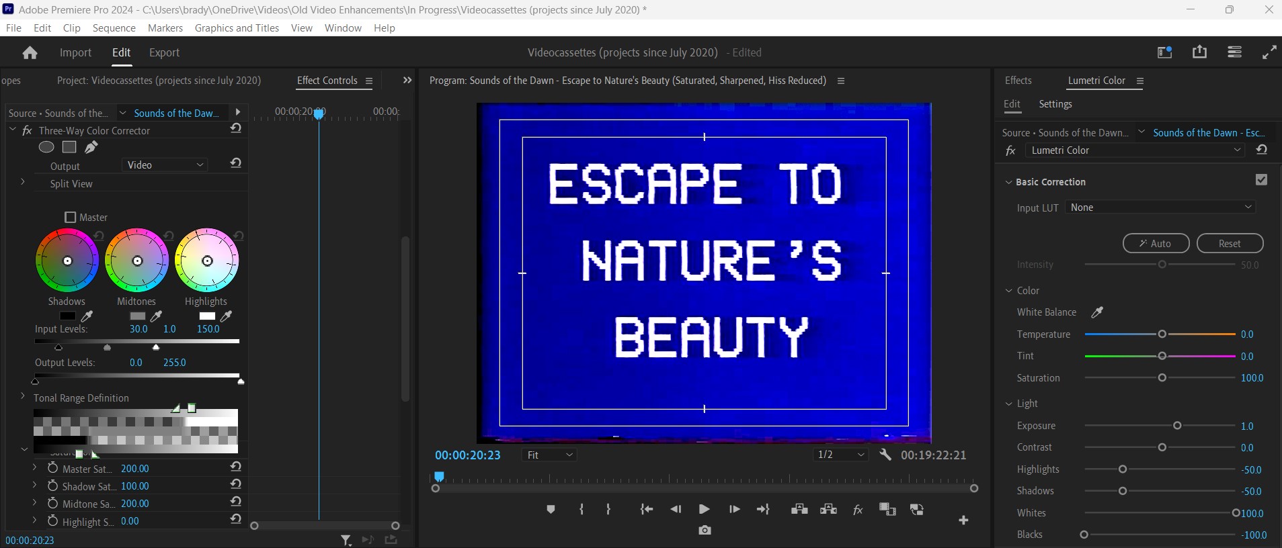Image resolution: width=1282 pixels, height=548 pixels.
Task: Click the Reset button in Basic Correction
Action: point(1230,243)
